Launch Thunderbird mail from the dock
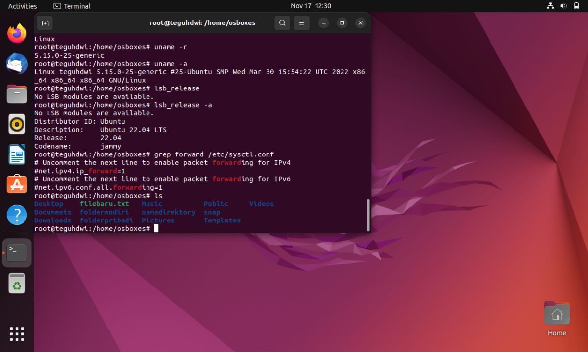The height and width of the screenshot is (352, 588). [x=17, y=64]
